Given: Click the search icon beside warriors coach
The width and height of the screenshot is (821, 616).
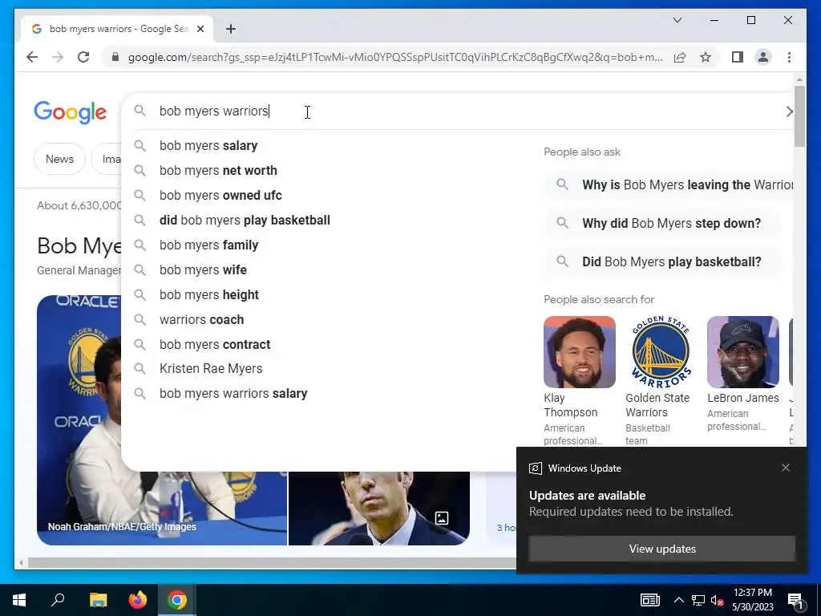Looking at the screenshot, I should tap(140, 319).
